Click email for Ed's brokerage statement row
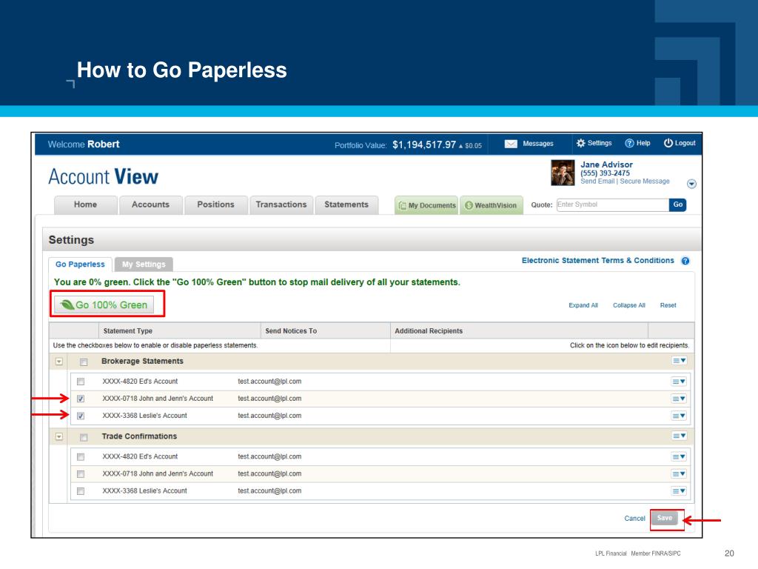The image size is (758, 569). 269,382
